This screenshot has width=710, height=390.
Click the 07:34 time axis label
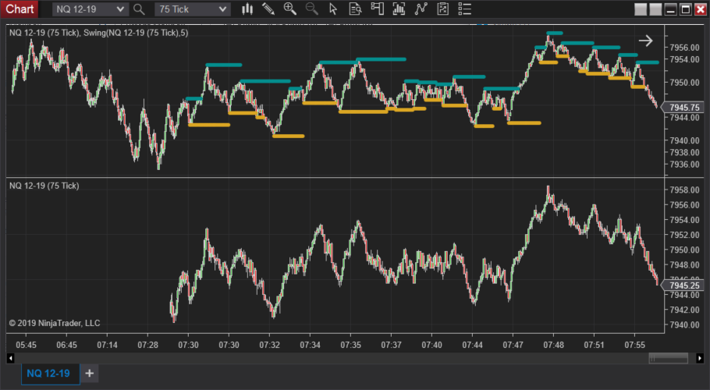click(x=310, y=345)
